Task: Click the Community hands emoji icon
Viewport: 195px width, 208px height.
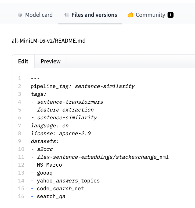Action: click(x=131, y=15)
